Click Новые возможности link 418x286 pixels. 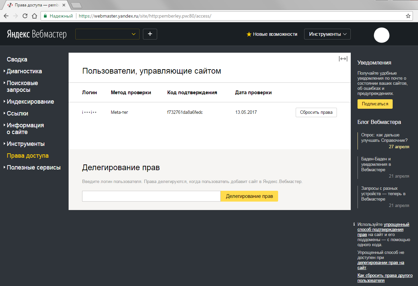272,34
